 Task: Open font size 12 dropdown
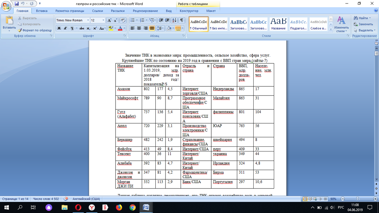click(103, 20)
